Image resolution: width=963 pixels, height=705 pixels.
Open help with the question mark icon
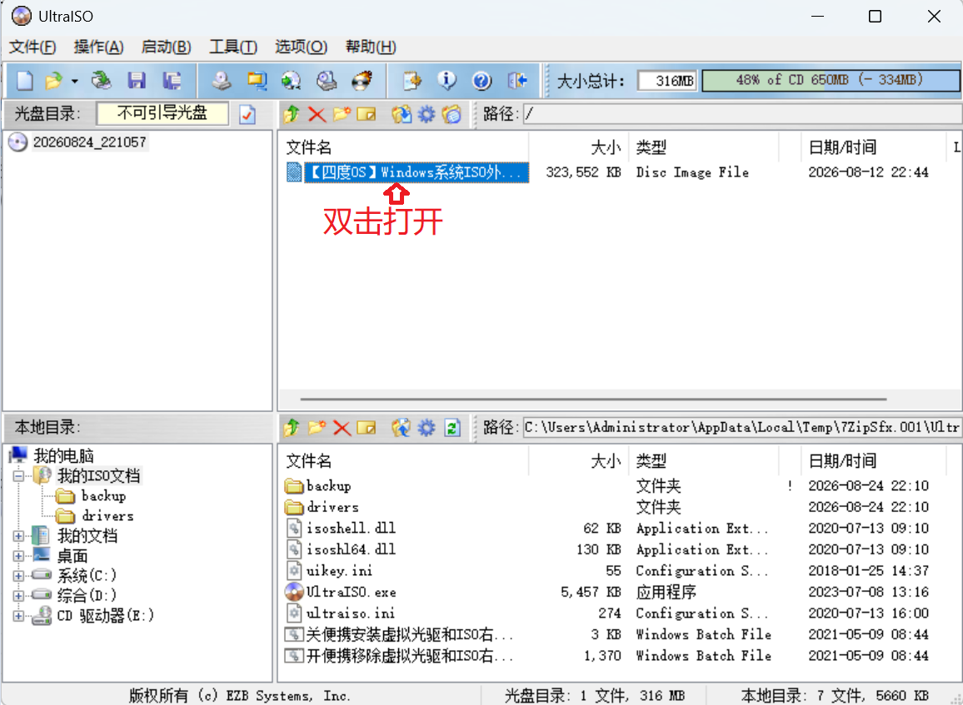pos(482,81)
